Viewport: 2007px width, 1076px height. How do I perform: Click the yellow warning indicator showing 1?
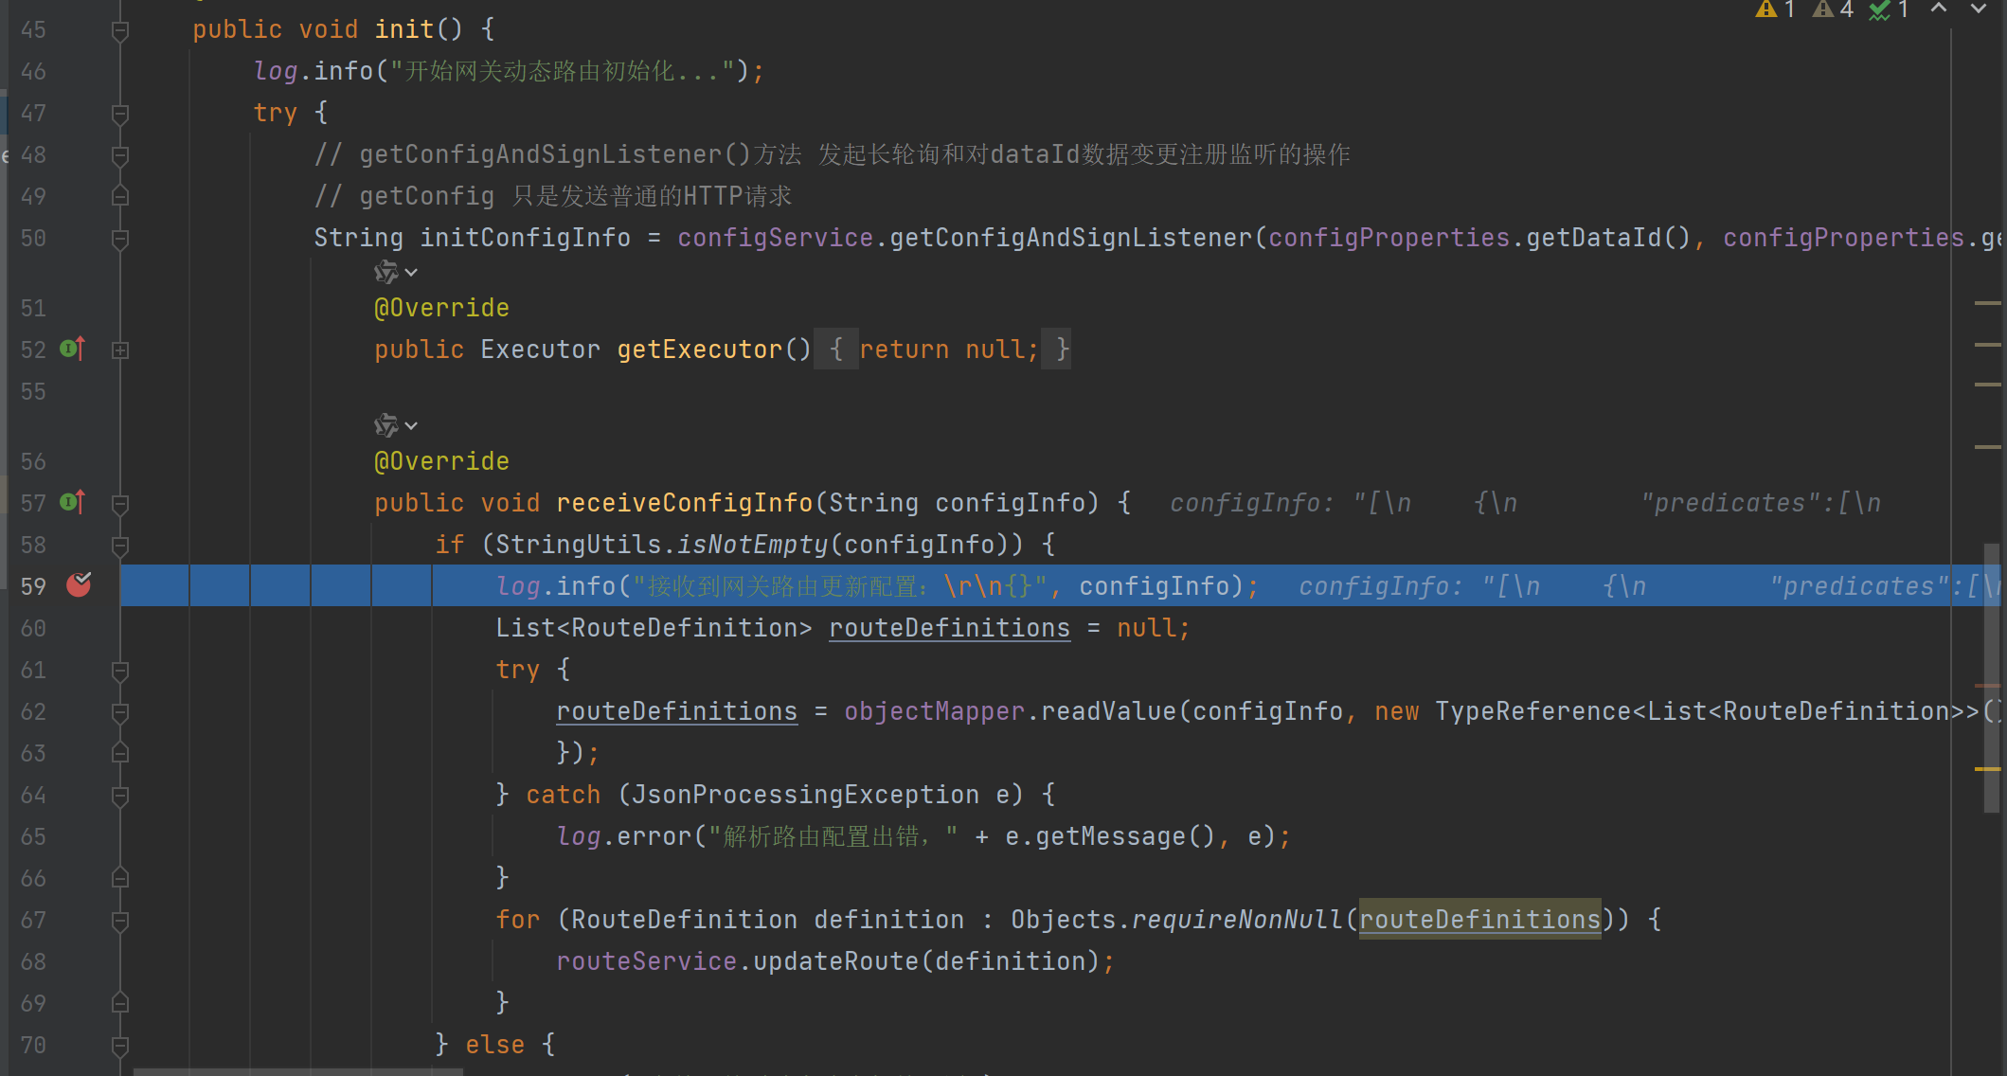click(1775, 10)
